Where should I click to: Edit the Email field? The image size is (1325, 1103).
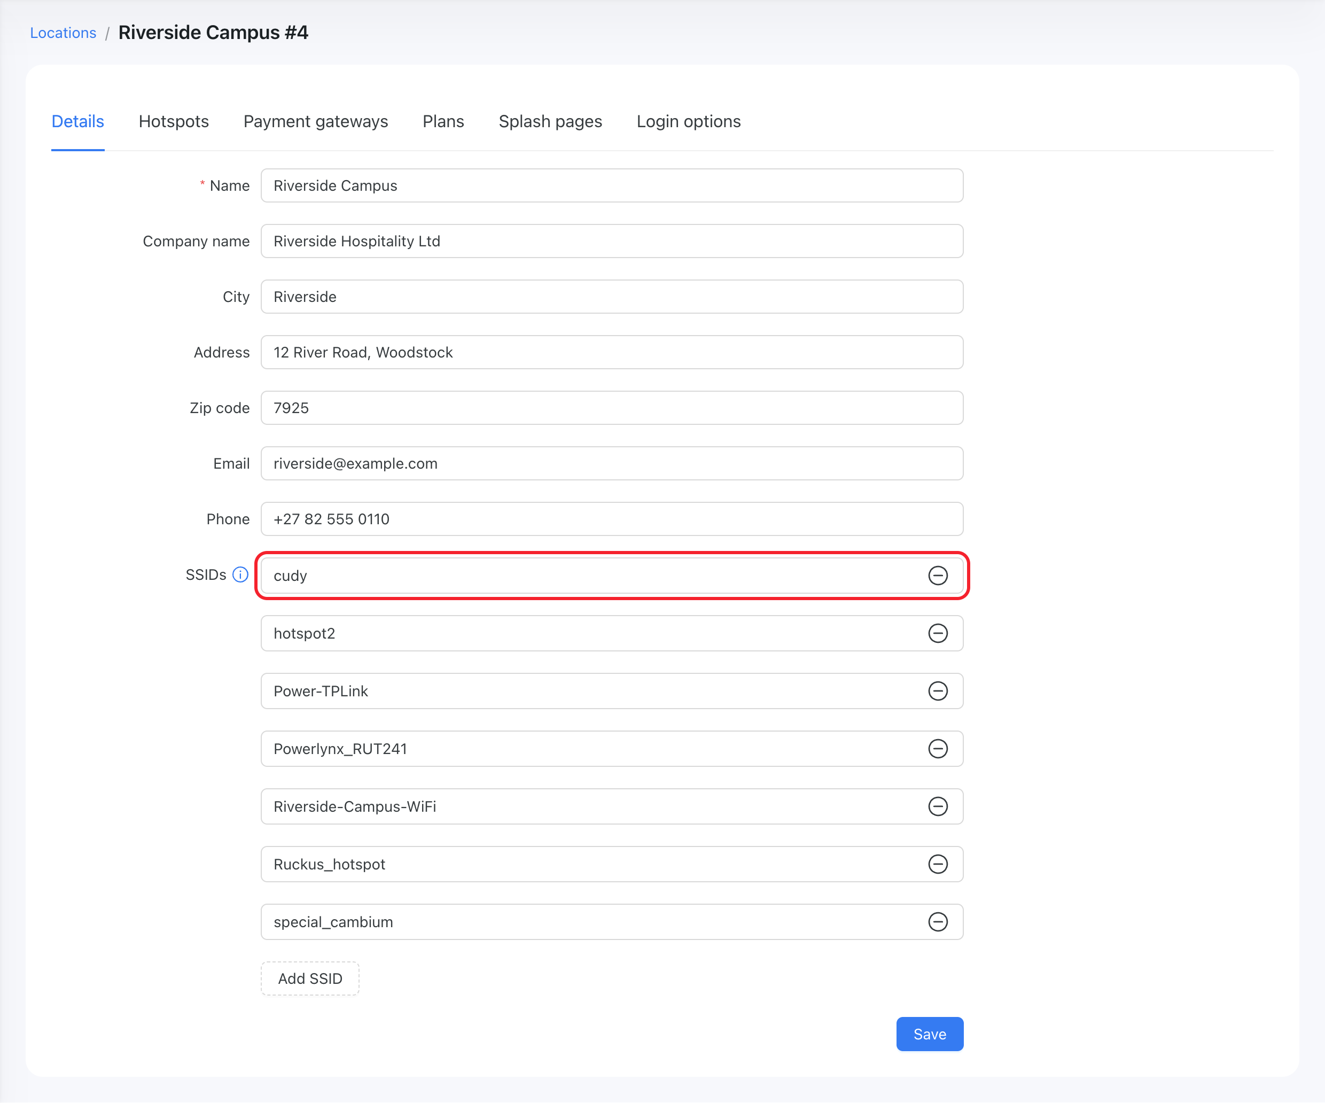611,463
